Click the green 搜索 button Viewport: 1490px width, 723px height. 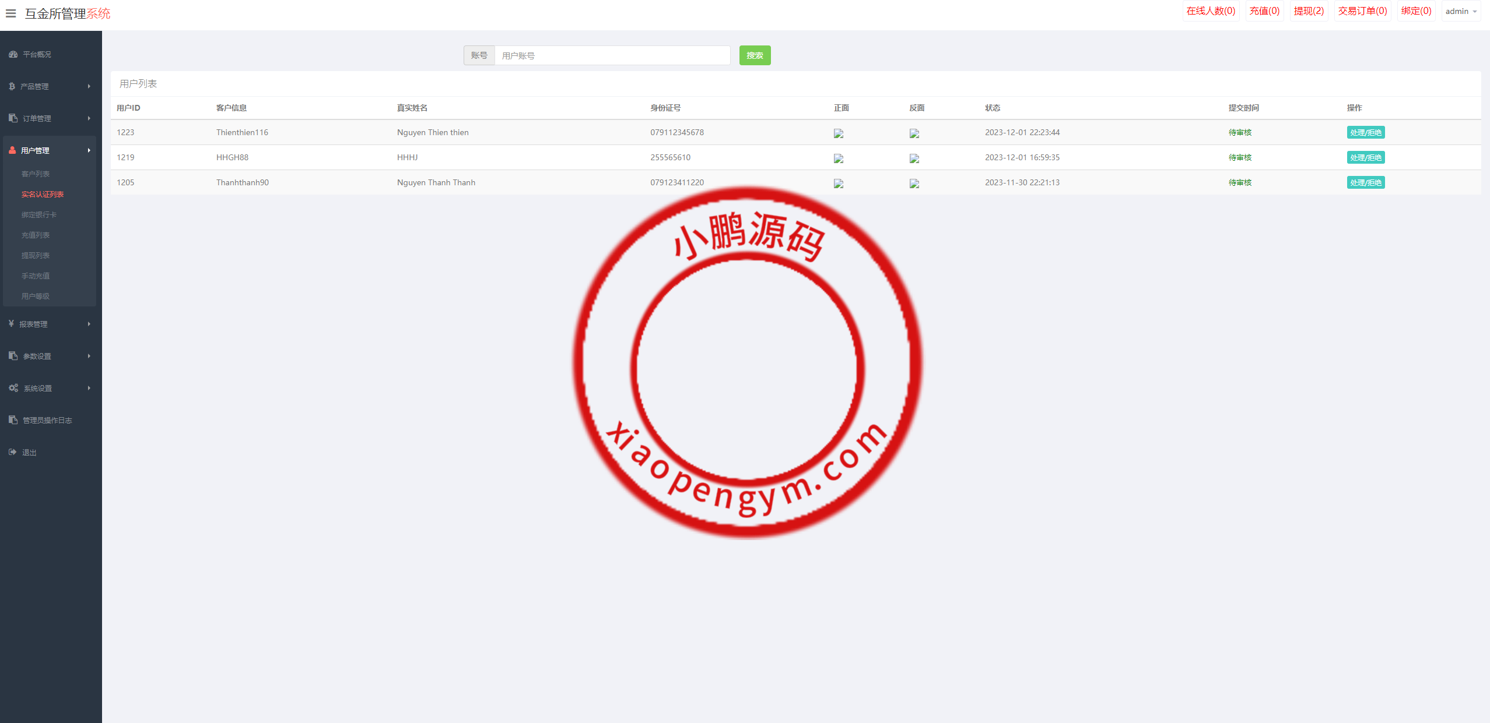point(754,55)
